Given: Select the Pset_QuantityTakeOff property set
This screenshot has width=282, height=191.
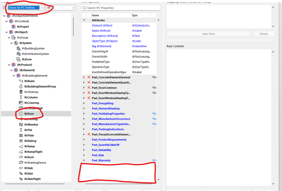Looking at the screenshot, I should (105, 145).
